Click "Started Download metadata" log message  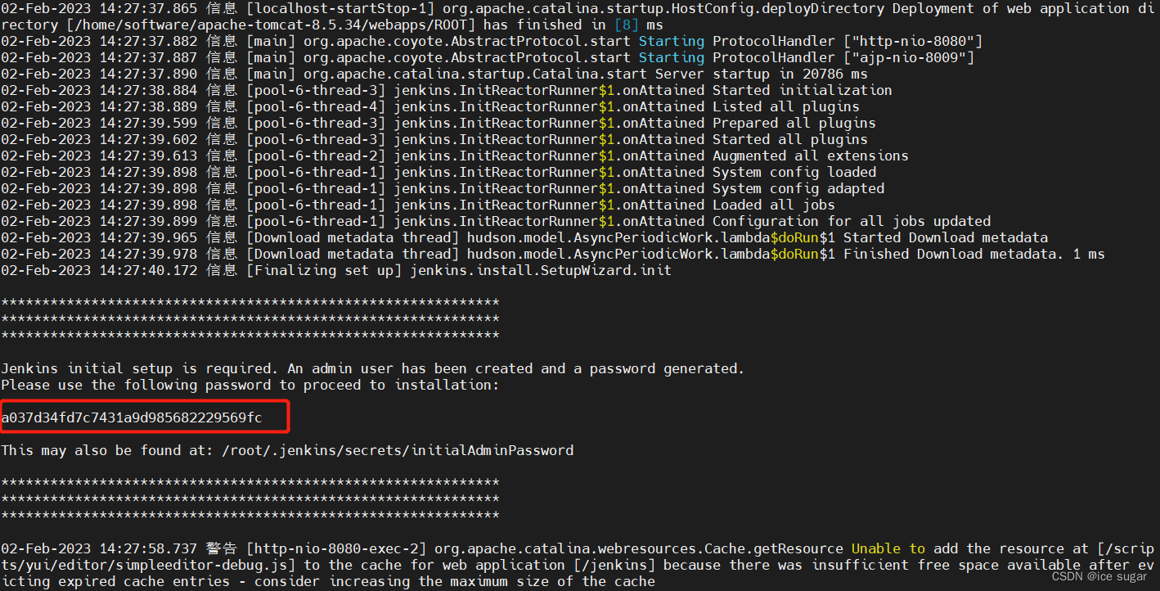click(x=946, y=237)
